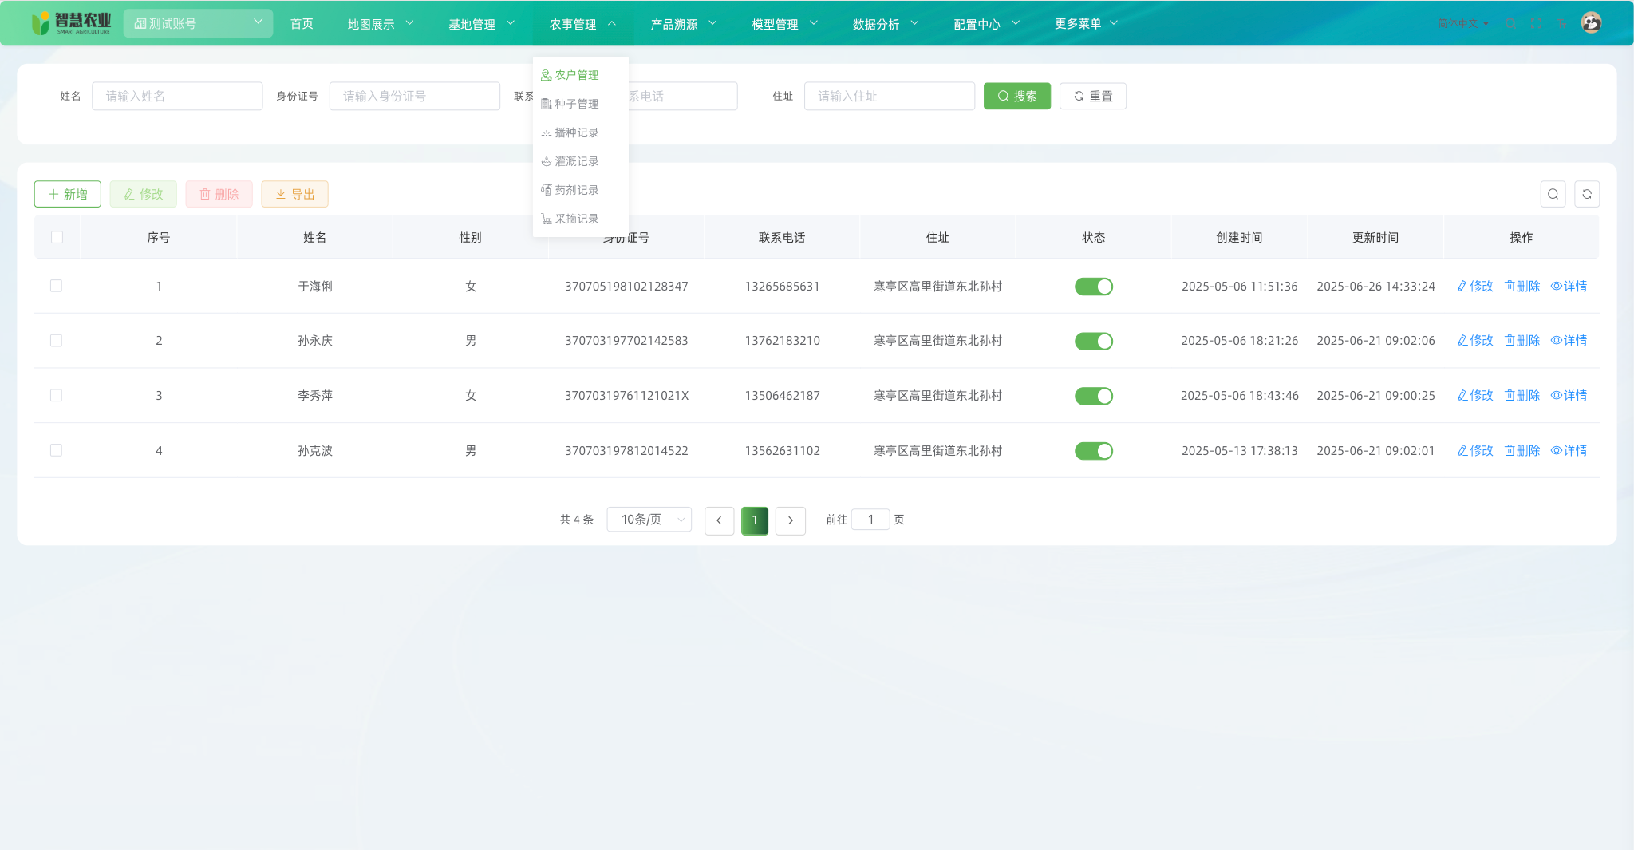Viewport: 1634px width, 850px height.
Task: Open font size settings icon in header
Action: [1562, 24]
